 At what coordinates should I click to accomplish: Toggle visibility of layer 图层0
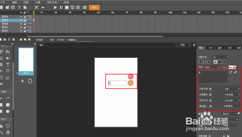click(x=21, y=24)
